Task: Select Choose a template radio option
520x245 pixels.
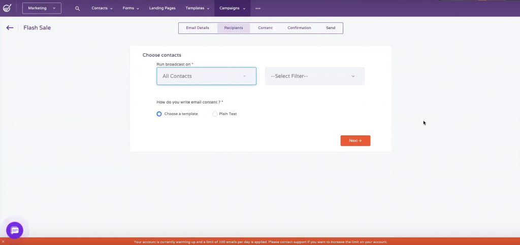Action: click(159, 114)
